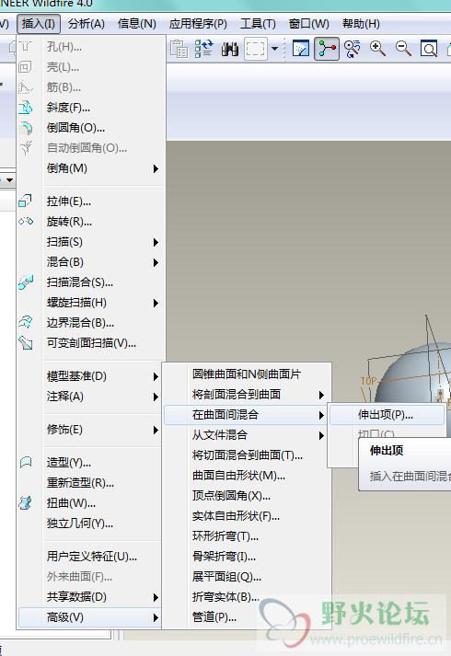Open the 应用程序(P) menu
451x656 pixels.
point(198,23)
